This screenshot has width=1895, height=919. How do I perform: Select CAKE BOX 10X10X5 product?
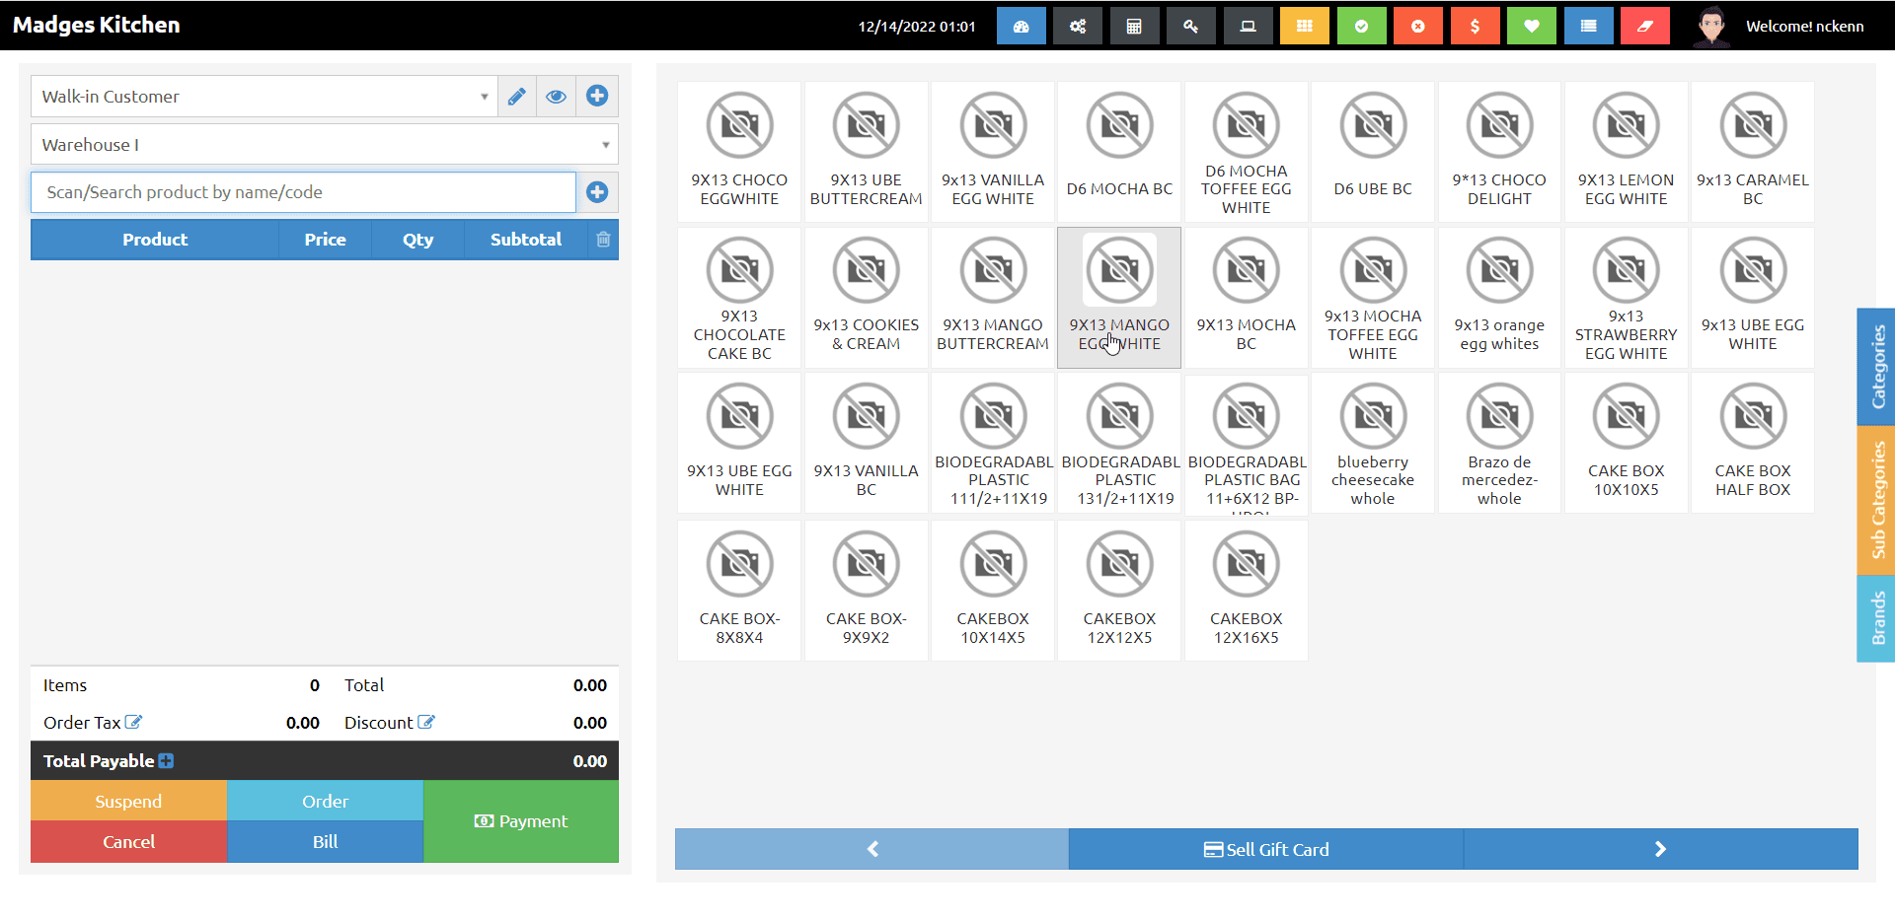[x=1626, y=443]
